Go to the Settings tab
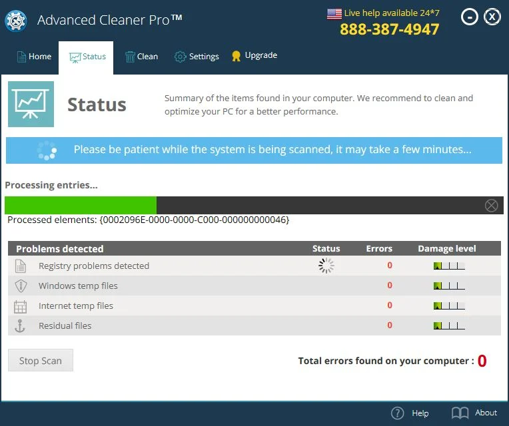The height and width of the screenshot is (426, 509). click(x=197, y=57)
